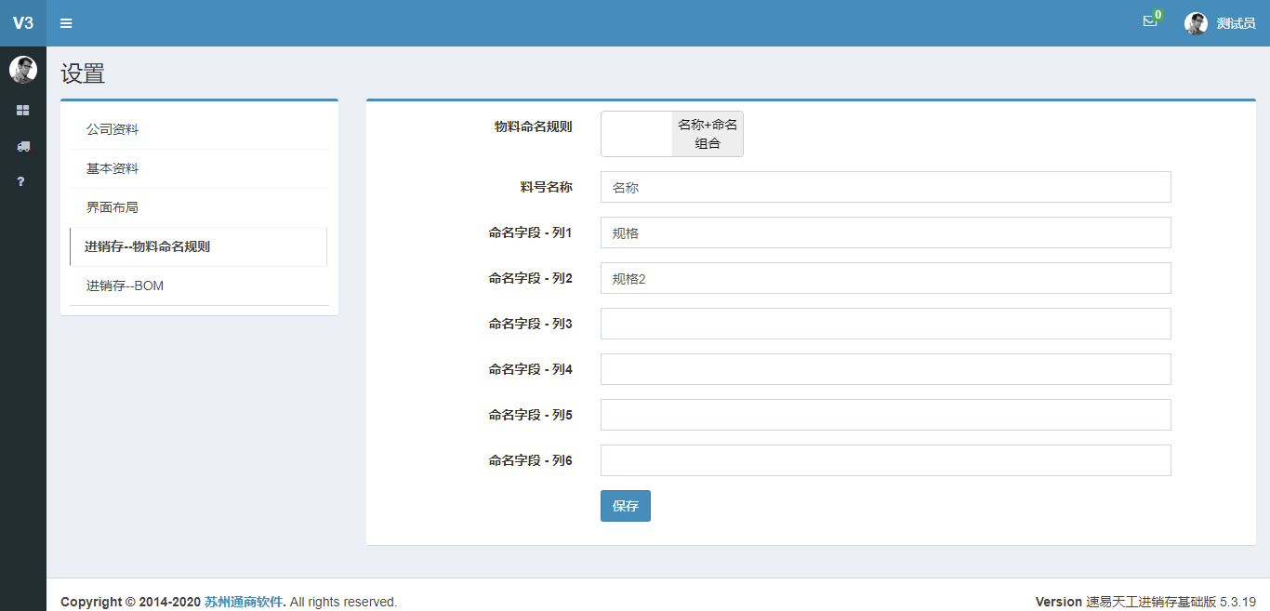Screen dimensions: 1270x611
Task: Click the hamburger menu toggle icon
Action: click(66, 23)
